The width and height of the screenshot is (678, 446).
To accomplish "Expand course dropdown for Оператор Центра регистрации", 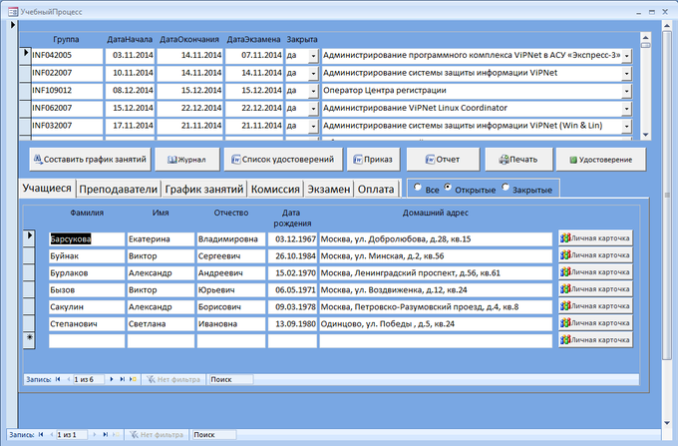I will pyautogui.click(x=626, y=90).
